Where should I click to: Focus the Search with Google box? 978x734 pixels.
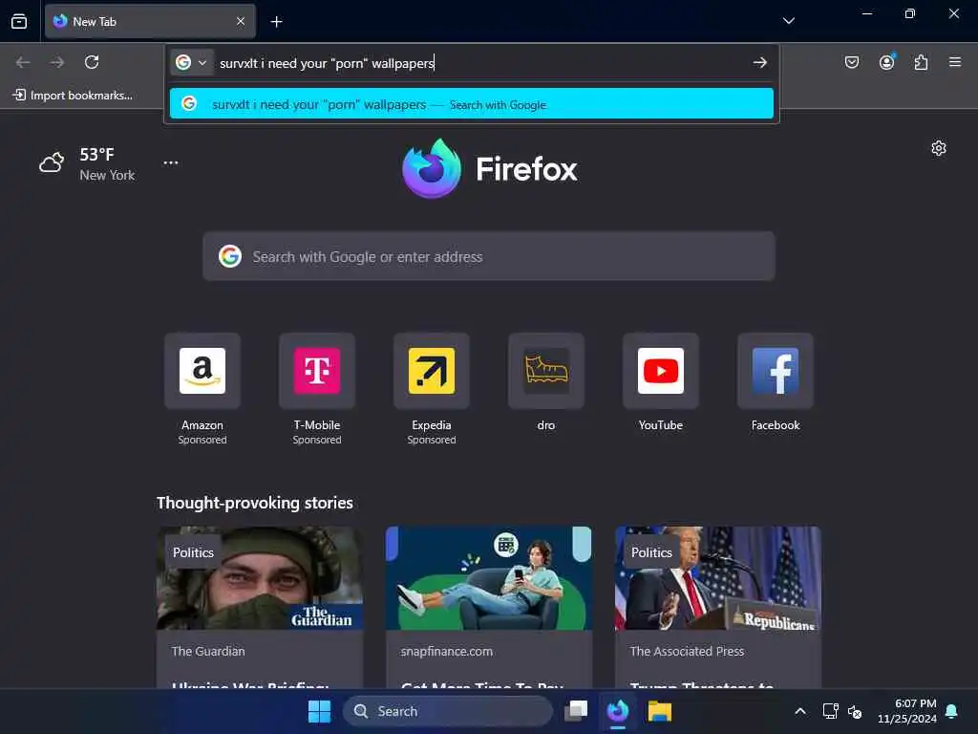click(x=489, y=256)
